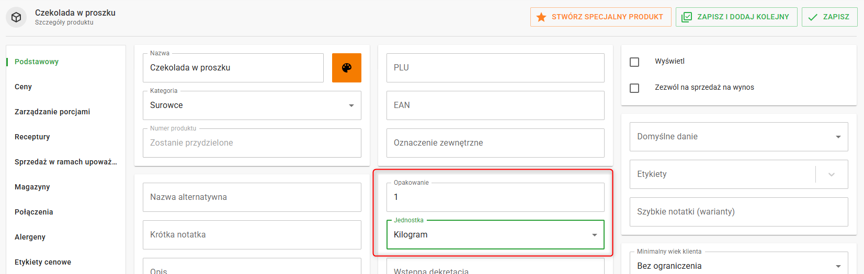Viewport: 864px width, 274px height.
Task: Open the Receptury section
Action: [32, 137]
